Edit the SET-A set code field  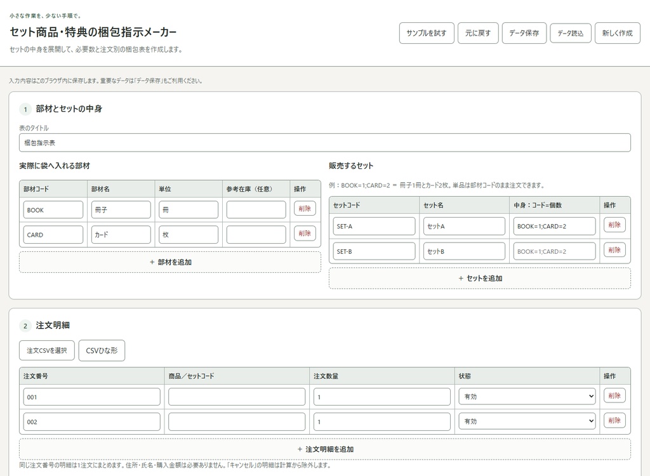coord(374,227)
